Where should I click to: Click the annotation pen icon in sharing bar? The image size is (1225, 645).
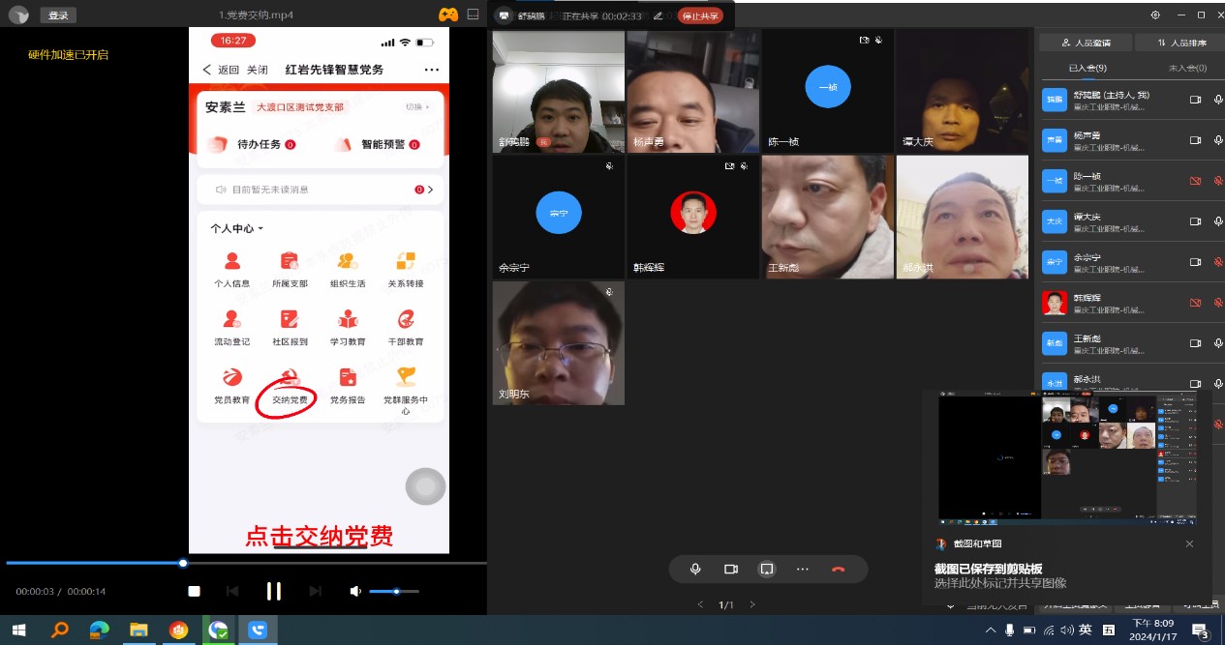click(x=658, y=15)
